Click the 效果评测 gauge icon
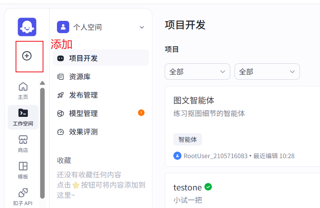Viewport: 320px width, 208px height. tap(60, 132)
